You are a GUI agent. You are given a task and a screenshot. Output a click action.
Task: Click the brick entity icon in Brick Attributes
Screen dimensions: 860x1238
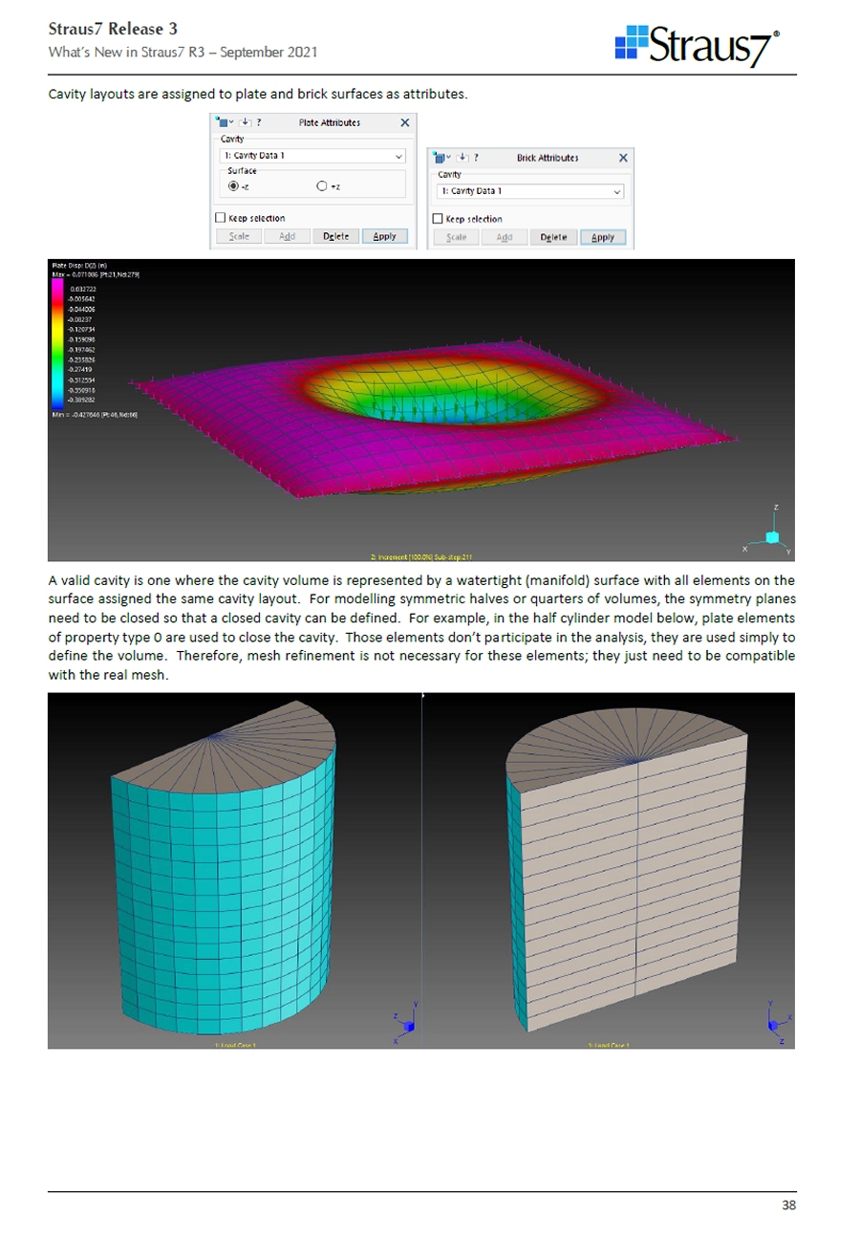click(438, 158)
